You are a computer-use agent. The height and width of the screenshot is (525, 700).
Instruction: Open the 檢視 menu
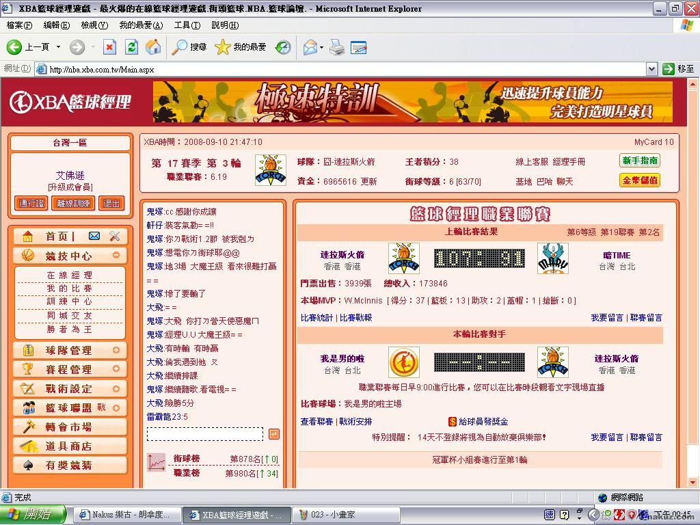click(x=94, y=25)
